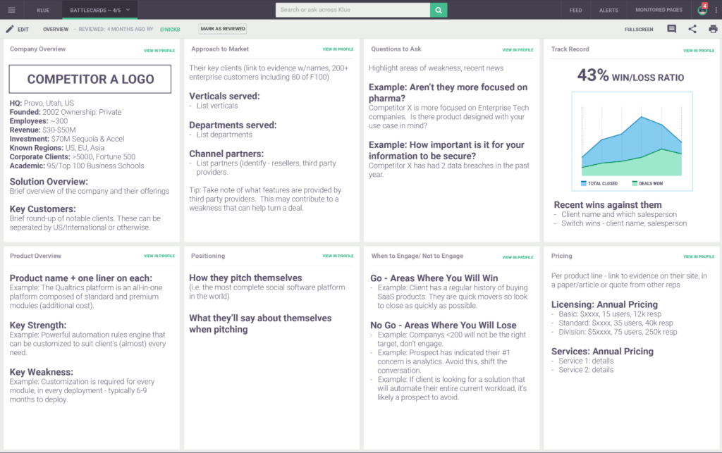Click the Channel partners heading
The height and width of the screenshot is (453, 722).
point(226,154)
